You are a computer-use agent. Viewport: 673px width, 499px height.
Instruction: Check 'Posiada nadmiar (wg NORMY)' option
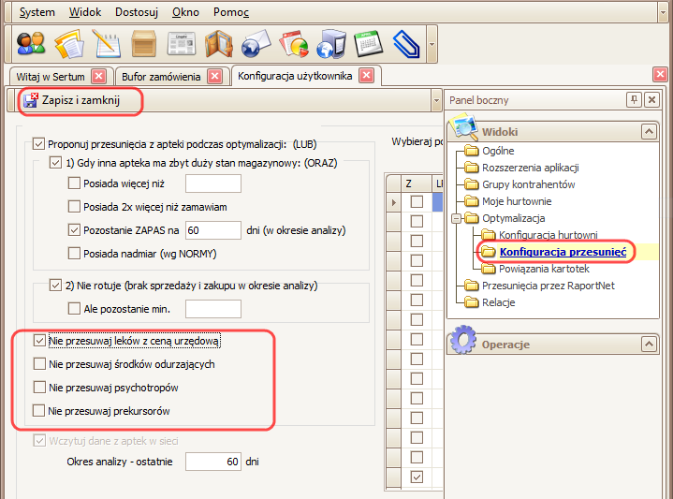[75, 253]
